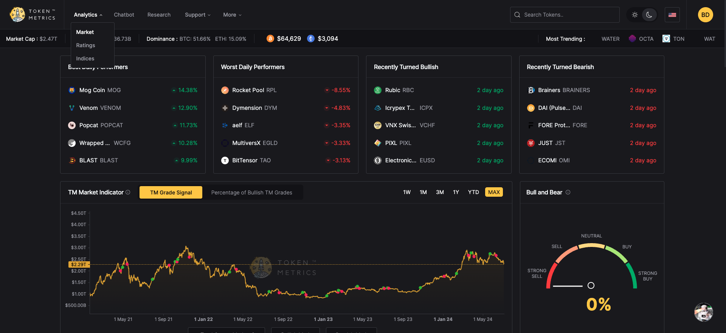Open the BD user profile avatar
726x333 pixels.
[706, 15]
